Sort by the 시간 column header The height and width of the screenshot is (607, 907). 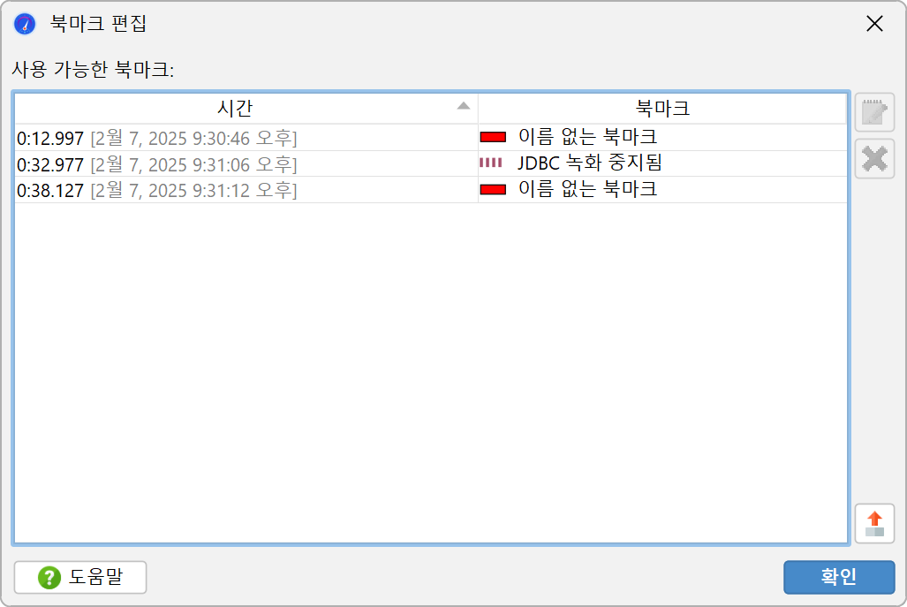(246, 108)
